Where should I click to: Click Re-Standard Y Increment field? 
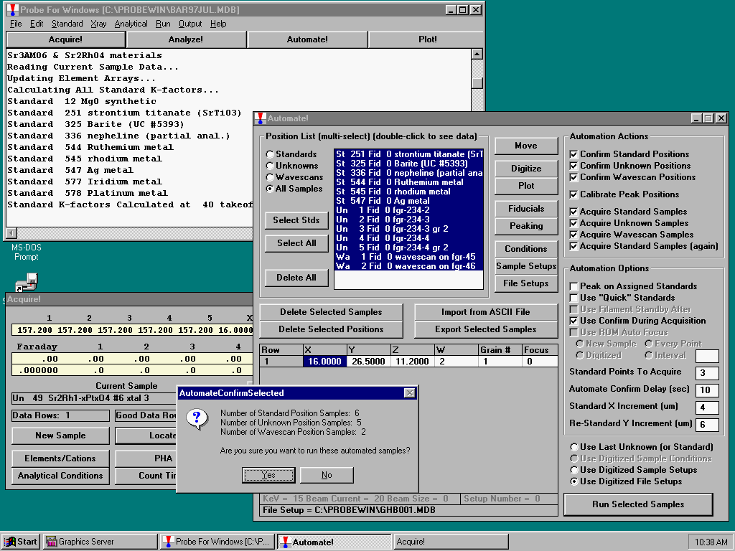[x=707, y=425]
